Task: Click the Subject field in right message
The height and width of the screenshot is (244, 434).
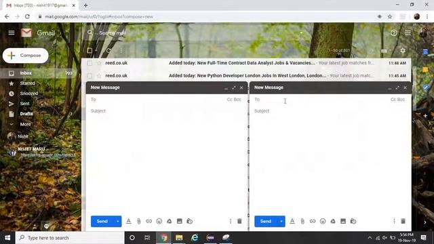Action: point(330,111)
